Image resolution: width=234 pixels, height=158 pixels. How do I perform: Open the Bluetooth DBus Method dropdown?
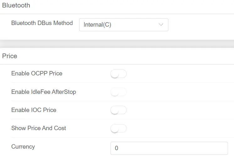124,25
